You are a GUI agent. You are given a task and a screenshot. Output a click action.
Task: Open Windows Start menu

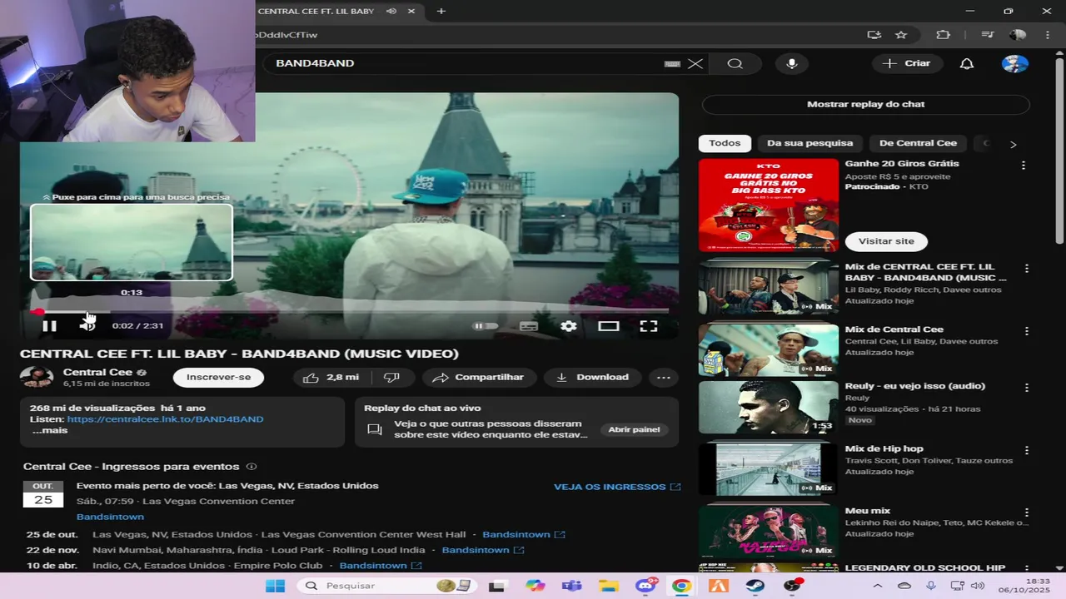click(x=275, y=586)
